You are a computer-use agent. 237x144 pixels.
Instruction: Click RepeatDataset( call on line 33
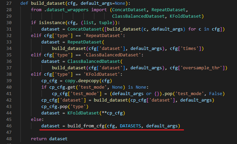(x=86, y=42)
